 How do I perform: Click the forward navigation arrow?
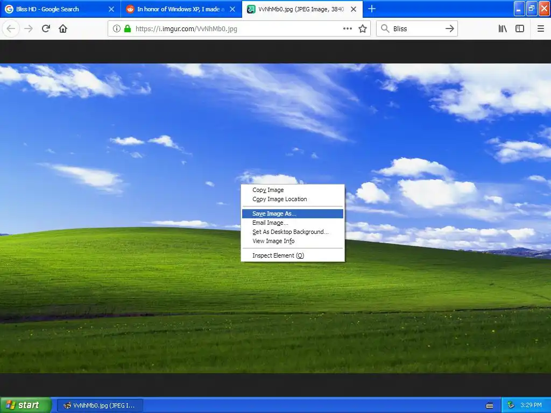pyautogui.click(x=29, y=29)
